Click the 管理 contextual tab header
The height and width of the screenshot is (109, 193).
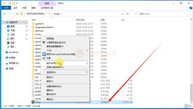pos(47,4)
